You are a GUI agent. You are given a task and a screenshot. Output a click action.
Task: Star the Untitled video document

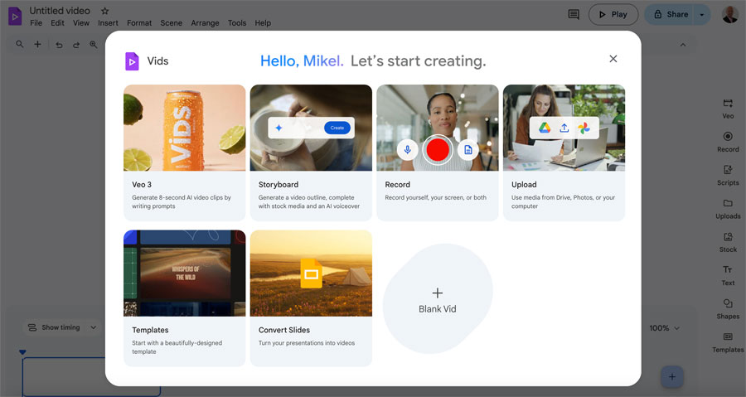[x=104, y=11]
